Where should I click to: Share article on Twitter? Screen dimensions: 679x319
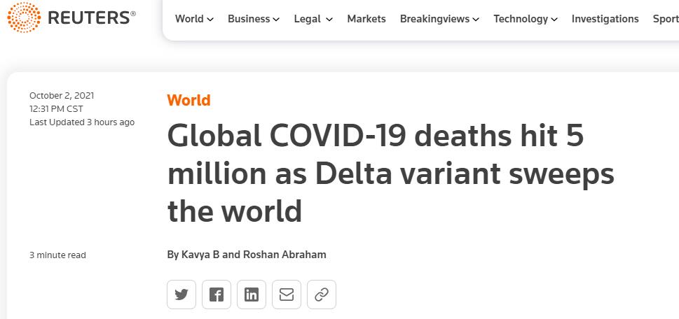(x=181, y=295)
